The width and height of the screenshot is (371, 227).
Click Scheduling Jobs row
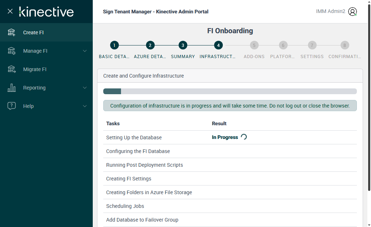tap(230, 206)
